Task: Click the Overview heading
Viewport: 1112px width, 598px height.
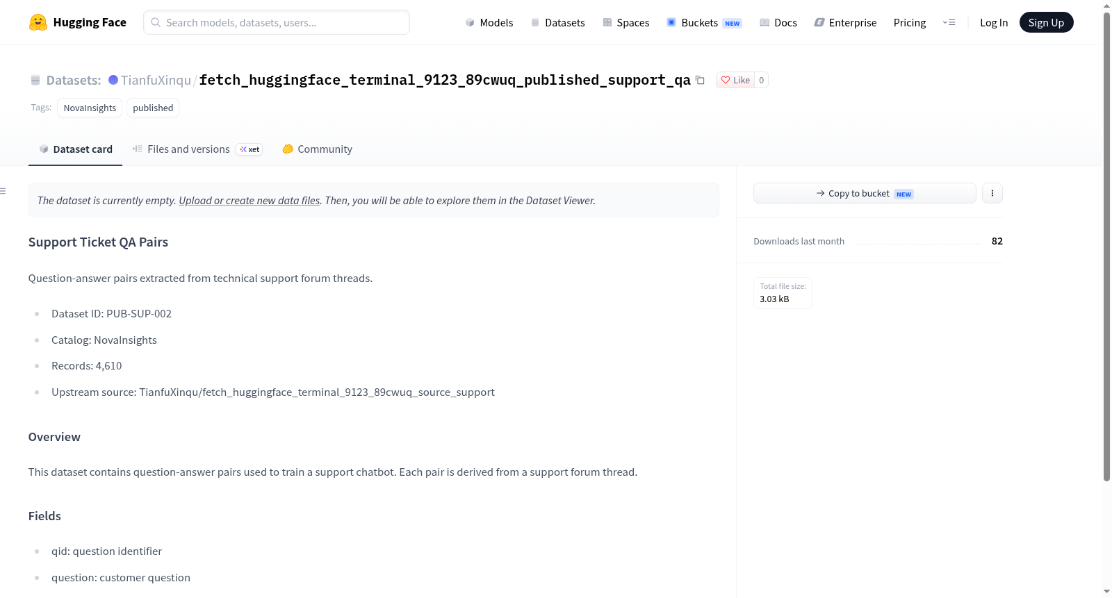Action: point(54,437)
